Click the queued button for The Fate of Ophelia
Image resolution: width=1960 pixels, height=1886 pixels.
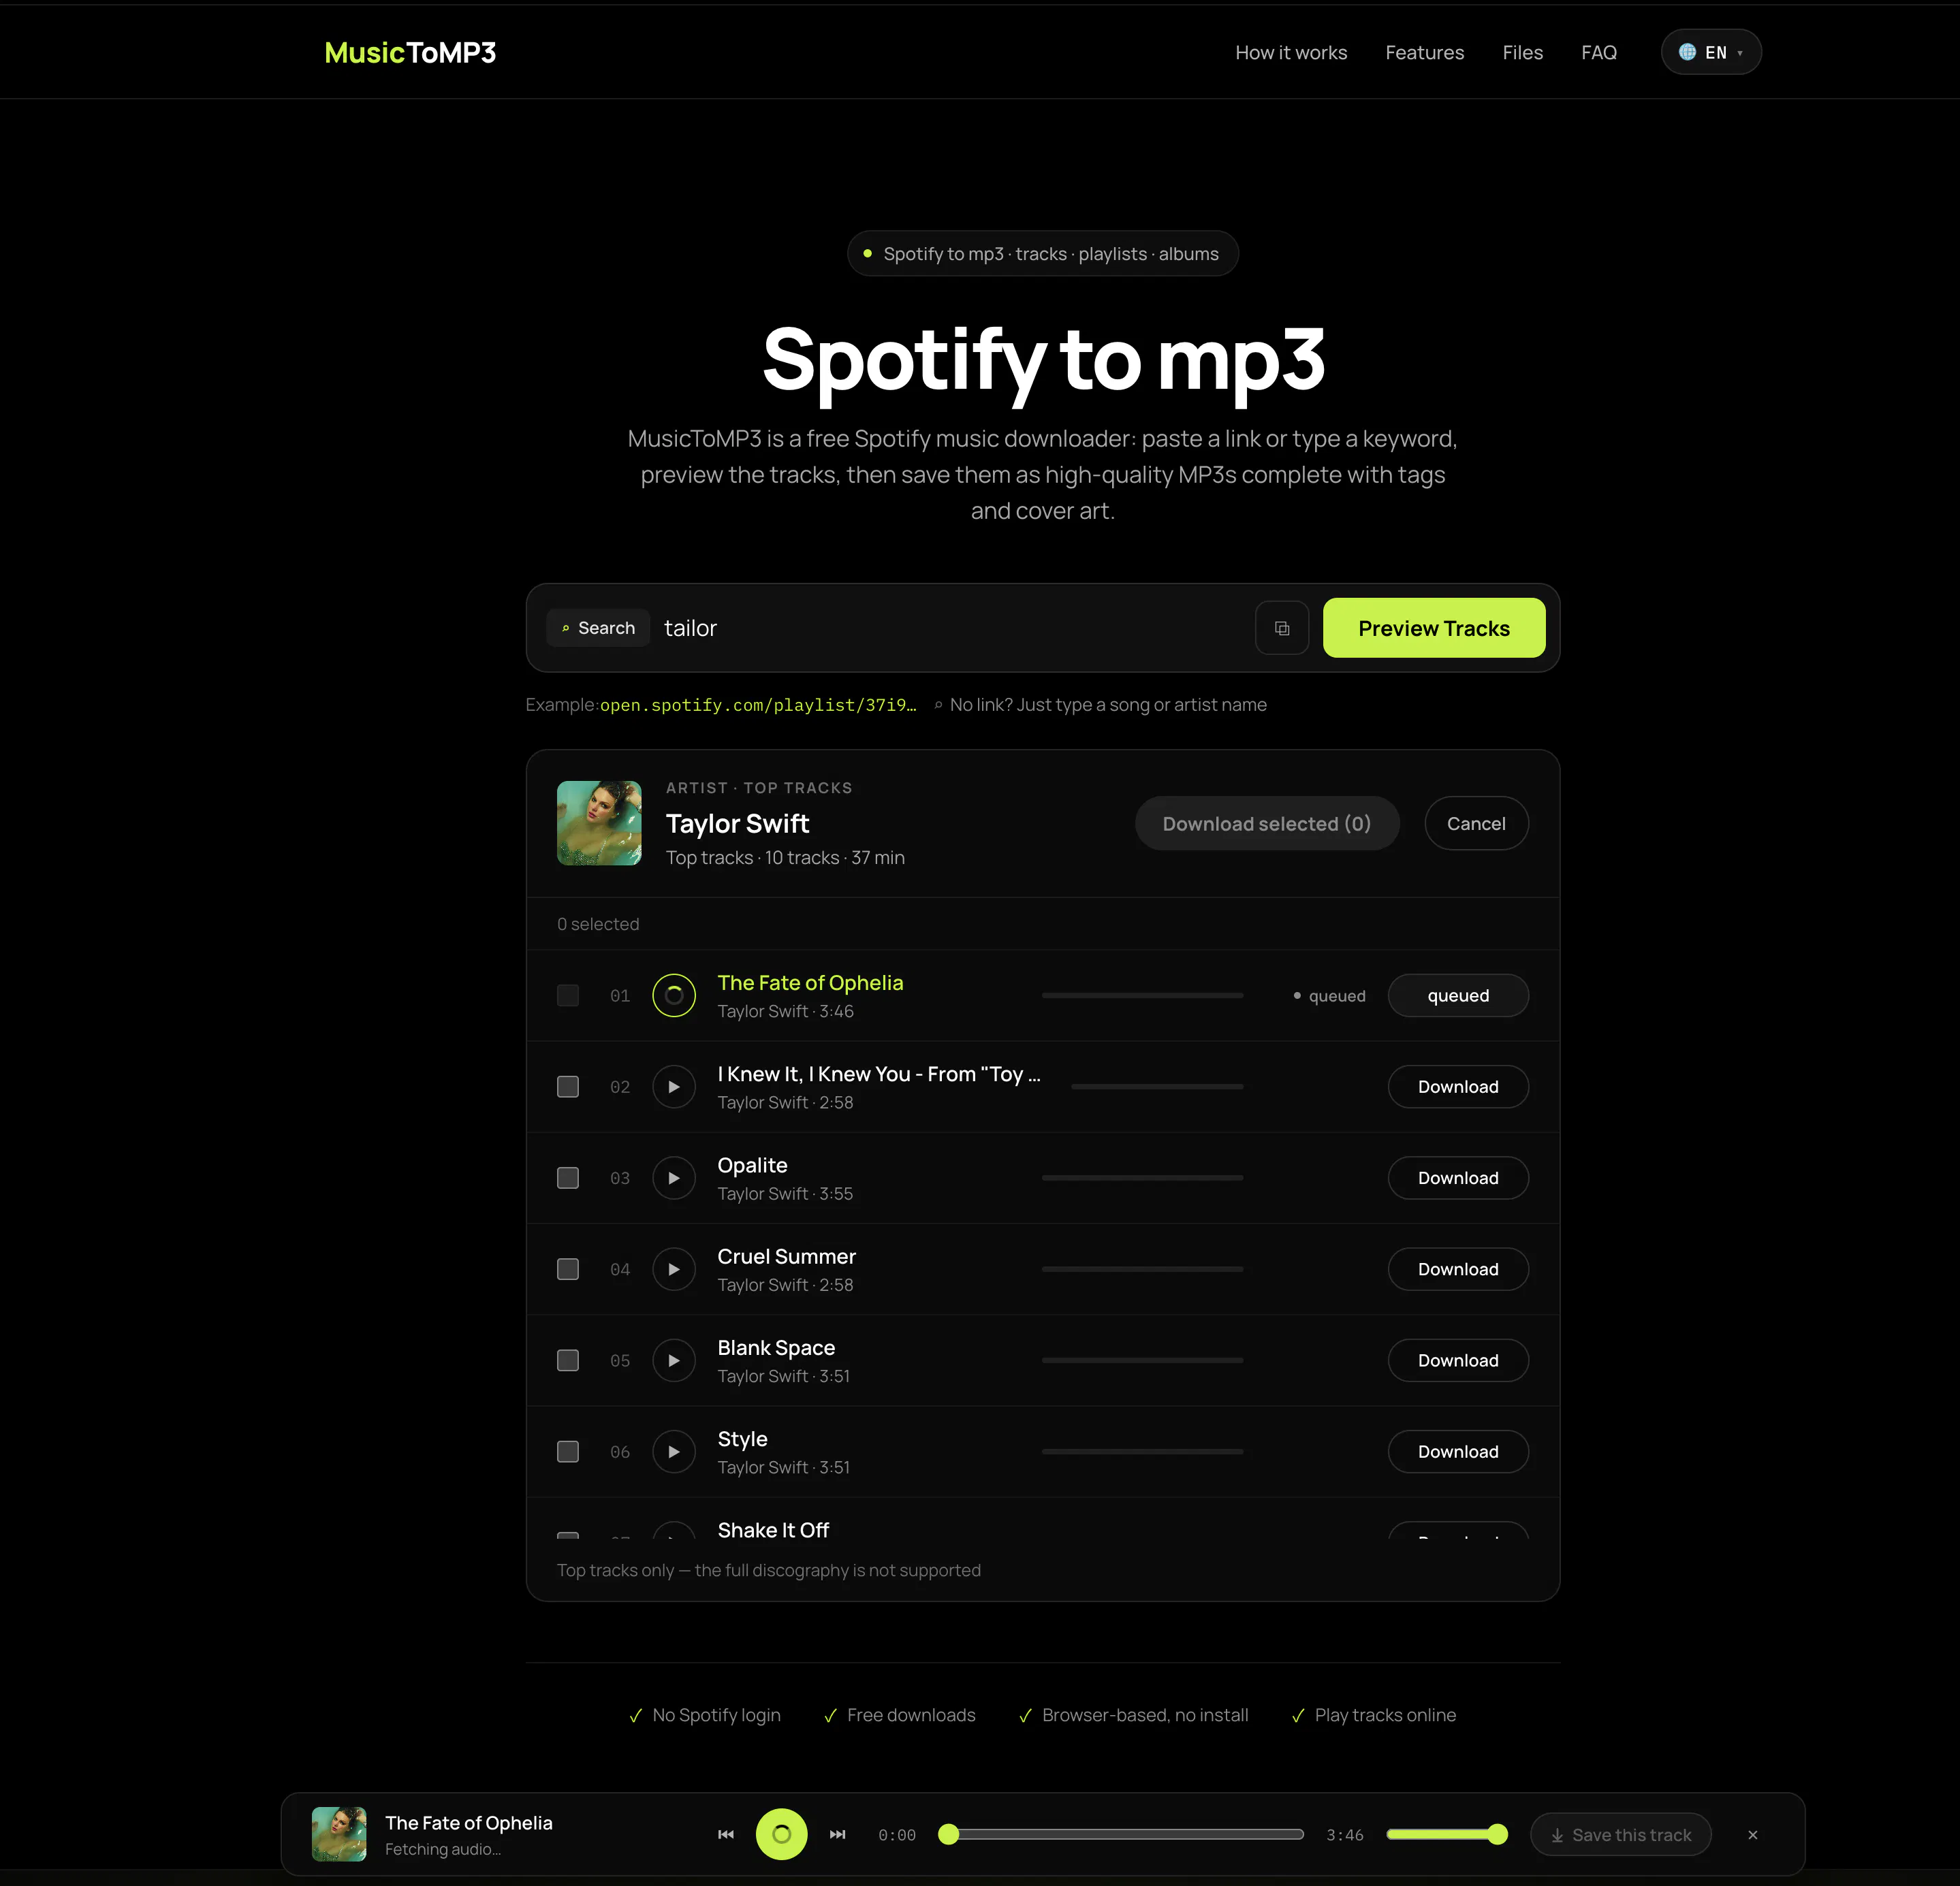tap(1458, 995)
